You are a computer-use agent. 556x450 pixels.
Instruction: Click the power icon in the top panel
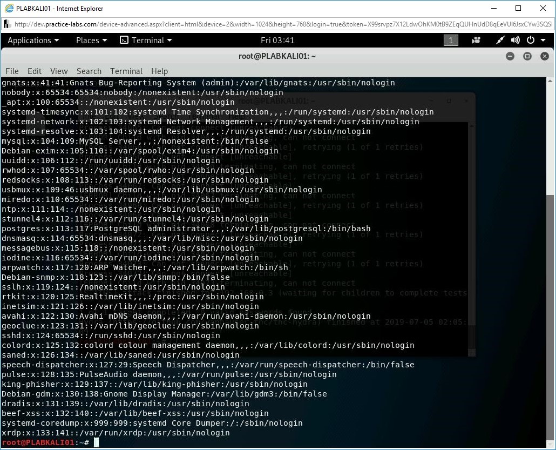click(529, 40)
